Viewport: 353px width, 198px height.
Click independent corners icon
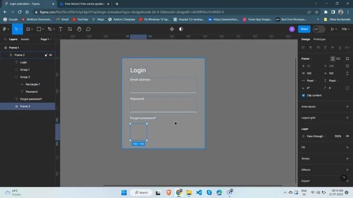point(347,88)
